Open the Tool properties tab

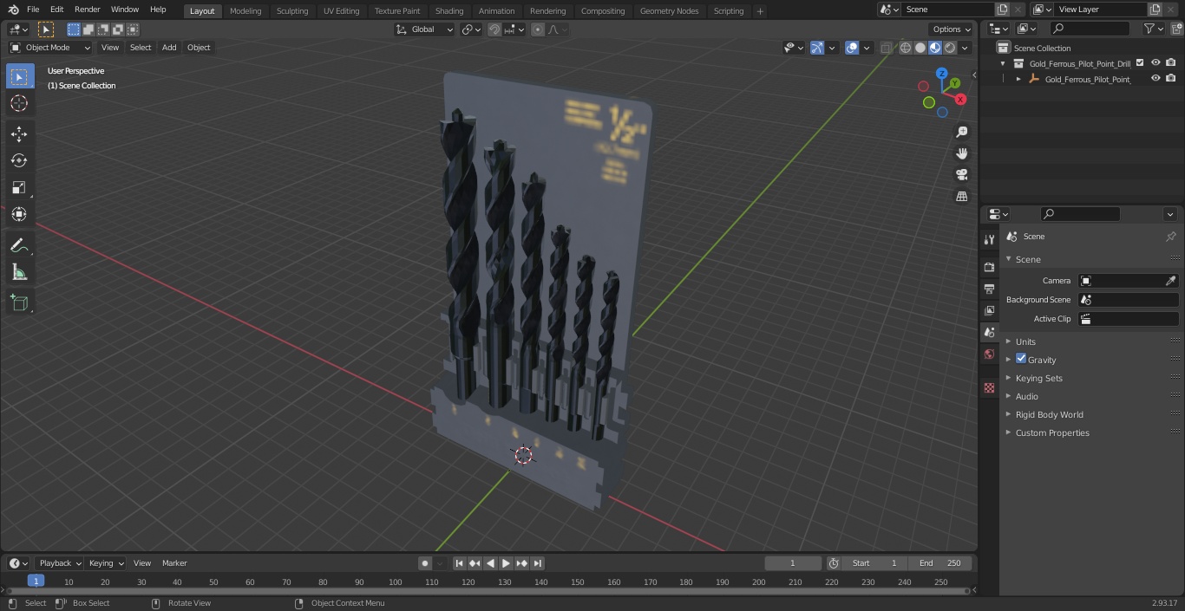(x=989, y=240)
